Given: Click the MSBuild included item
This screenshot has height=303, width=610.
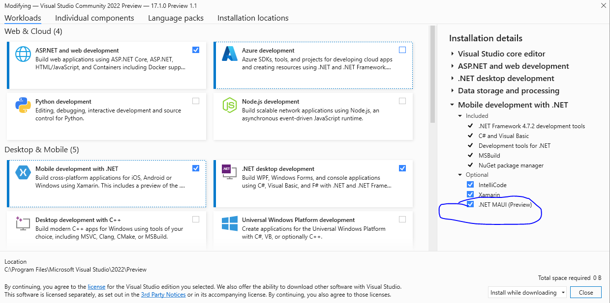Looking at the screenshot, I should 489,156.
